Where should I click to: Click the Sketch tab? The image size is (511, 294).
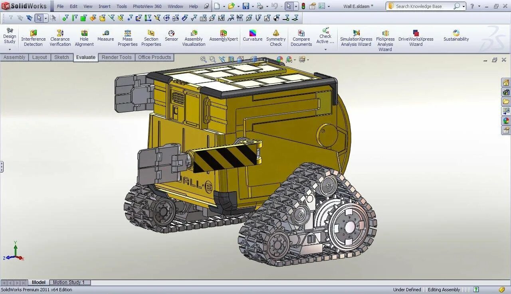tap(61, 57)
